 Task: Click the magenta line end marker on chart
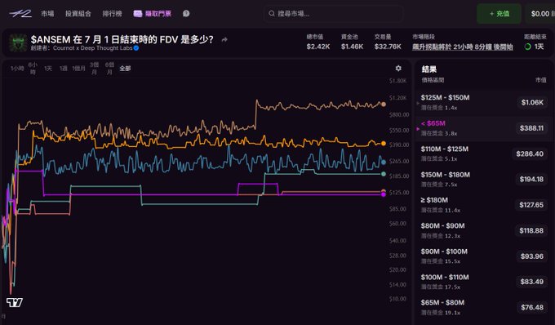384,194
